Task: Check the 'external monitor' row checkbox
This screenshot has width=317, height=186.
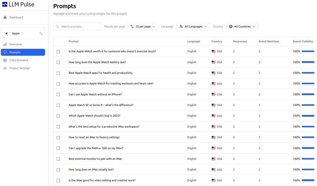Action: pyautogui.click(x=58, y=159)
